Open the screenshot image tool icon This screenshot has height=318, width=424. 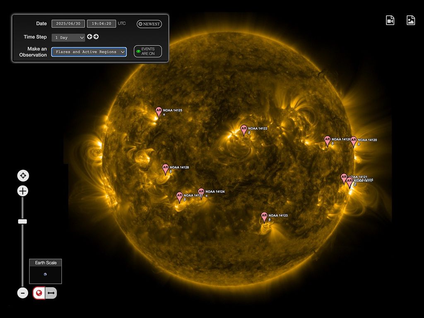tap(411, 20)
